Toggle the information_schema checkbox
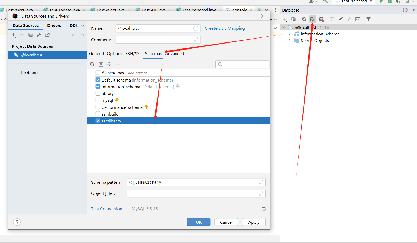 tap(98, 87)
